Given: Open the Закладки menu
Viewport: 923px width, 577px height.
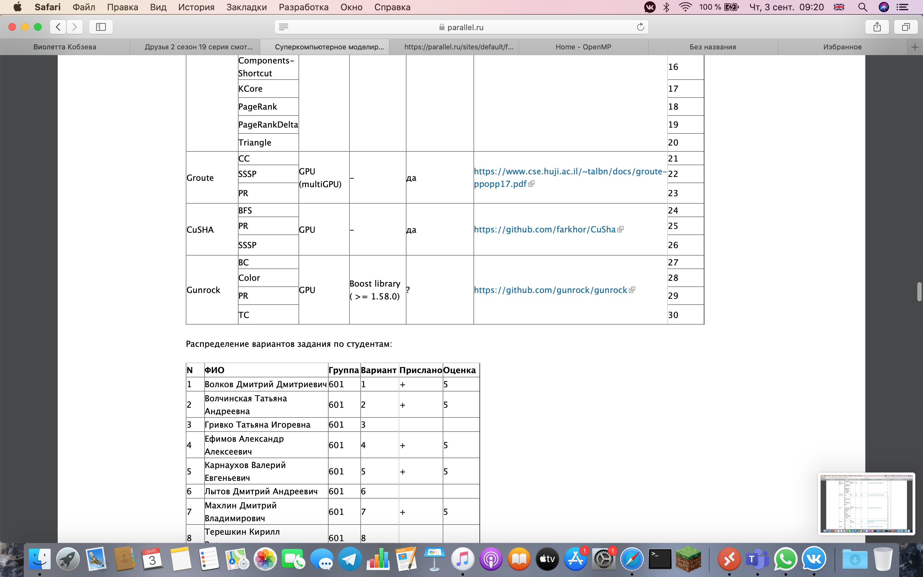Looking at the screenshot, I should pos(246,7).
